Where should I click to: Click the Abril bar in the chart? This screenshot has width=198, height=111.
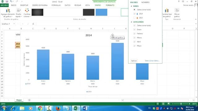point(118,61)
